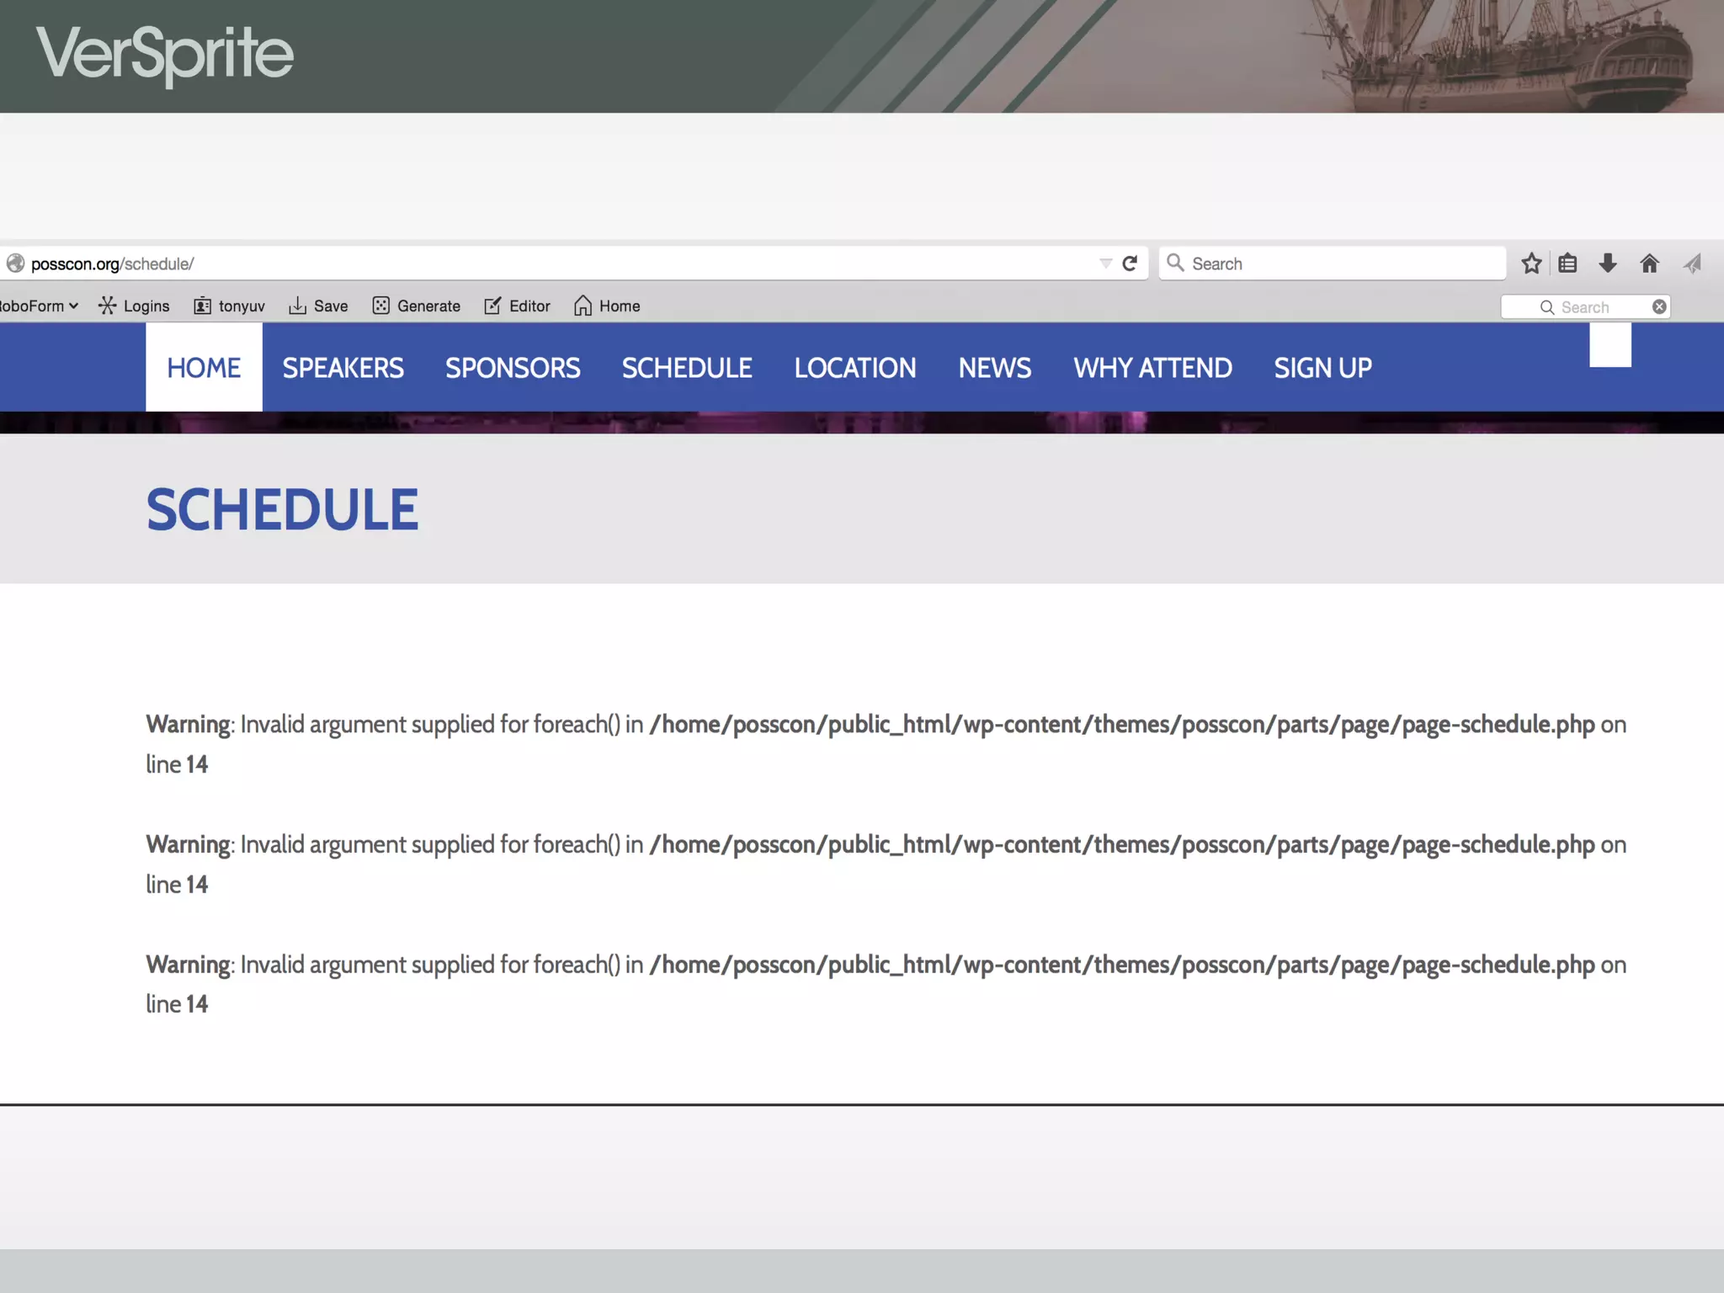The image size is (1724, 1293).
Task: Open RoboForm password Generate tool
Action: point(417,306)
